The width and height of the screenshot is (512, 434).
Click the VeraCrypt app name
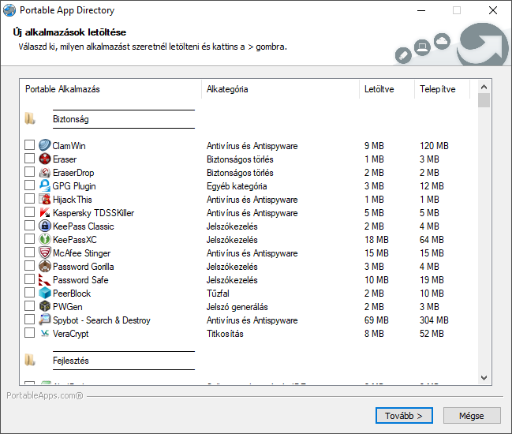click(70, 334)
